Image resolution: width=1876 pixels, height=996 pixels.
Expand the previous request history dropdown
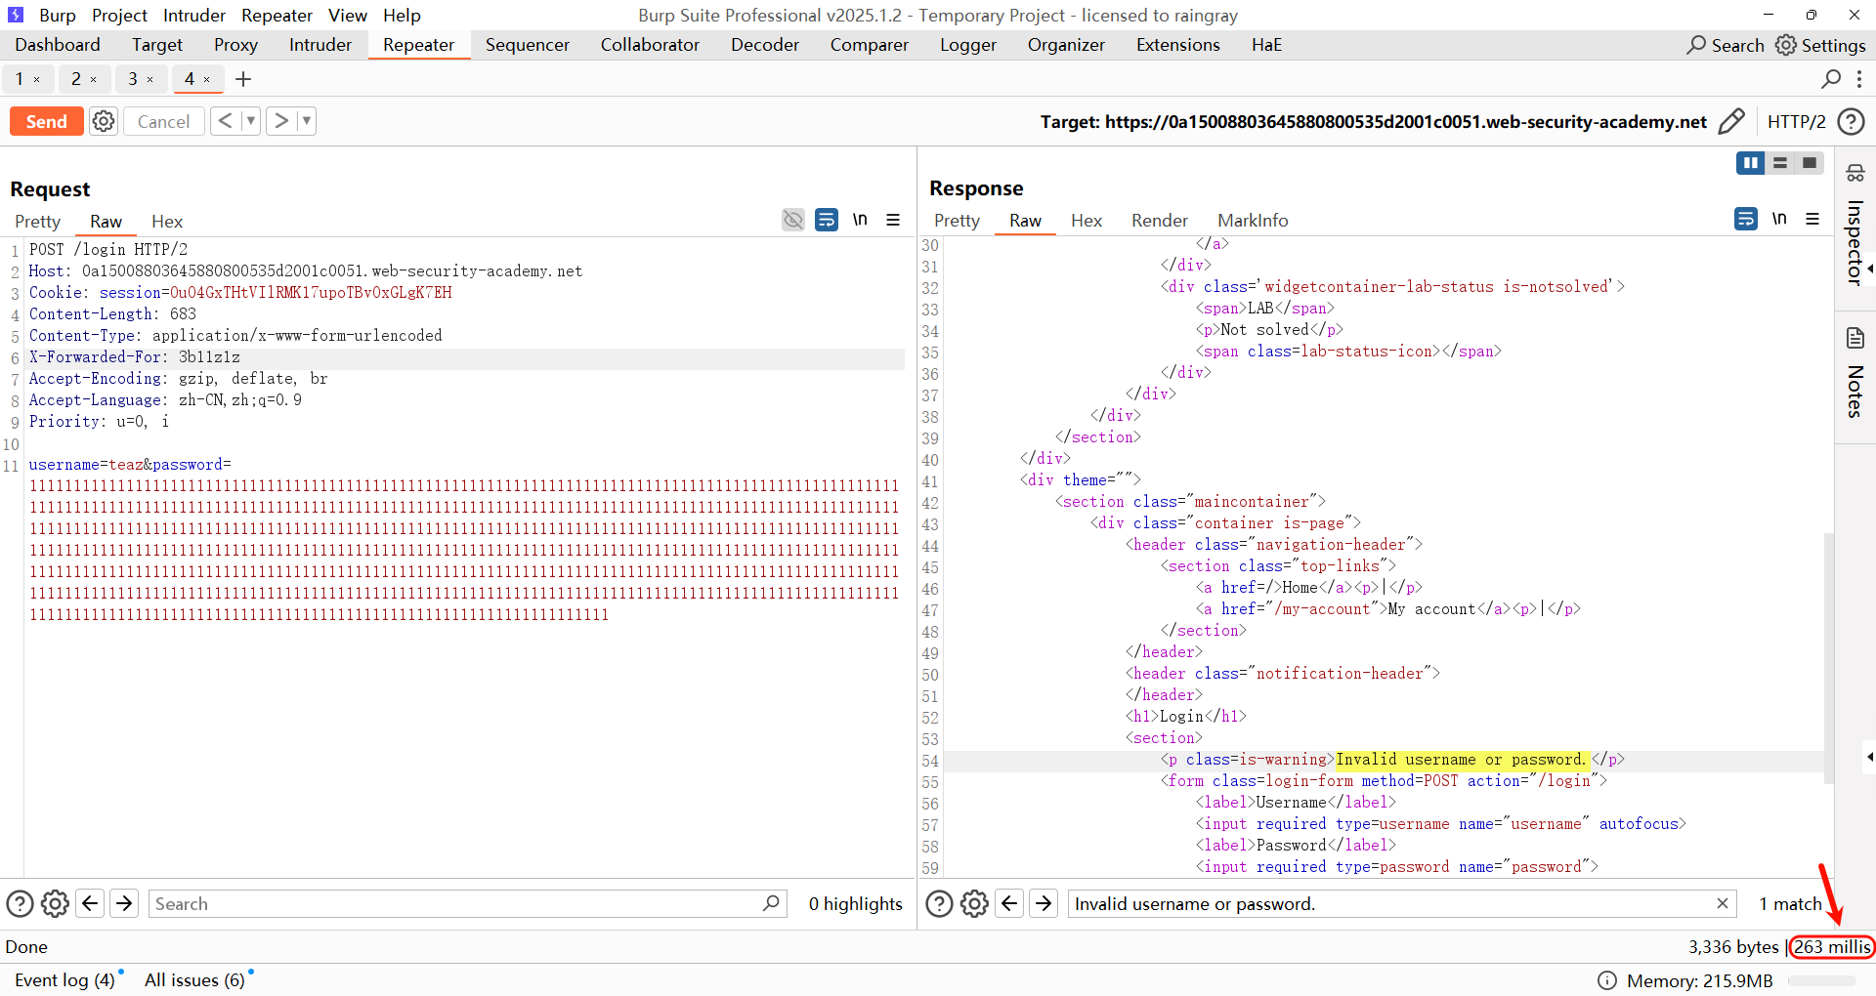tap(250, 121)
